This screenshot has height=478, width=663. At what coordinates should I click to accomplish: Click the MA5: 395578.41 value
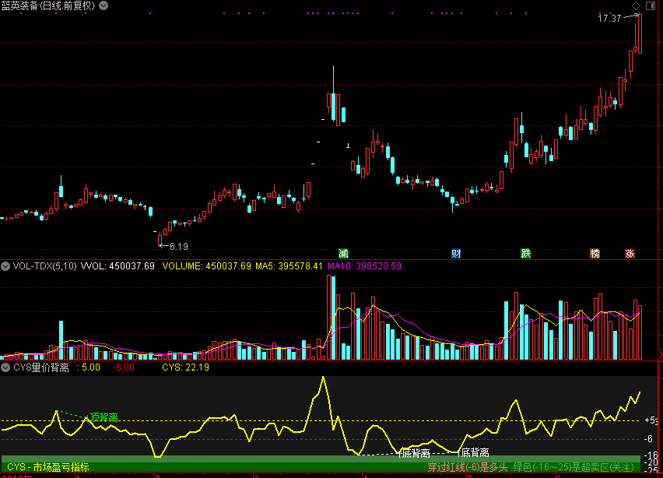click(x=289, y=266)
